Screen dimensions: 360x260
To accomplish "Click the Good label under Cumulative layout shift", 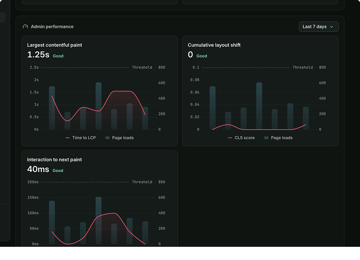I will point(202,56).
